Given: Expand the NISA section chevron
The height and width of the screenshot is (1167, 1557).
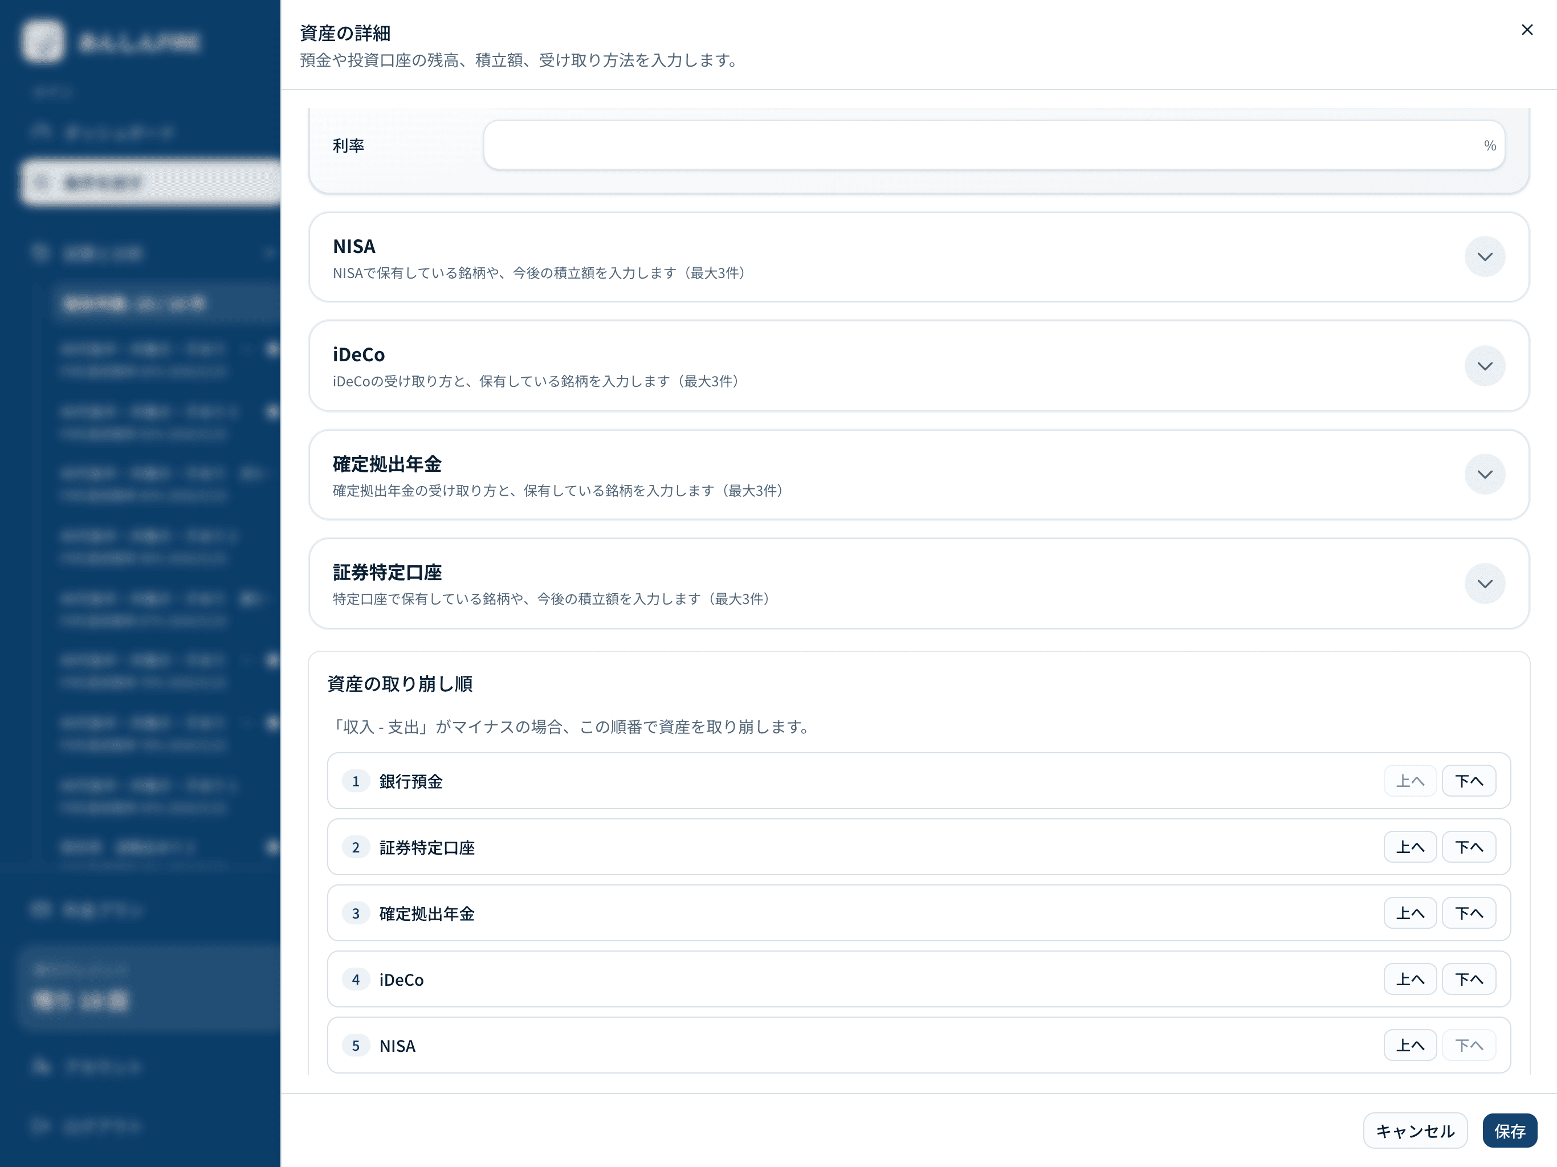Looking at the screenshot, I should pos(1485,257).
